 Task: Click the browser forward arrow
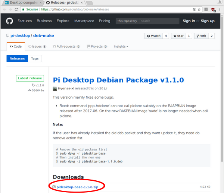[x=10, y=9]
